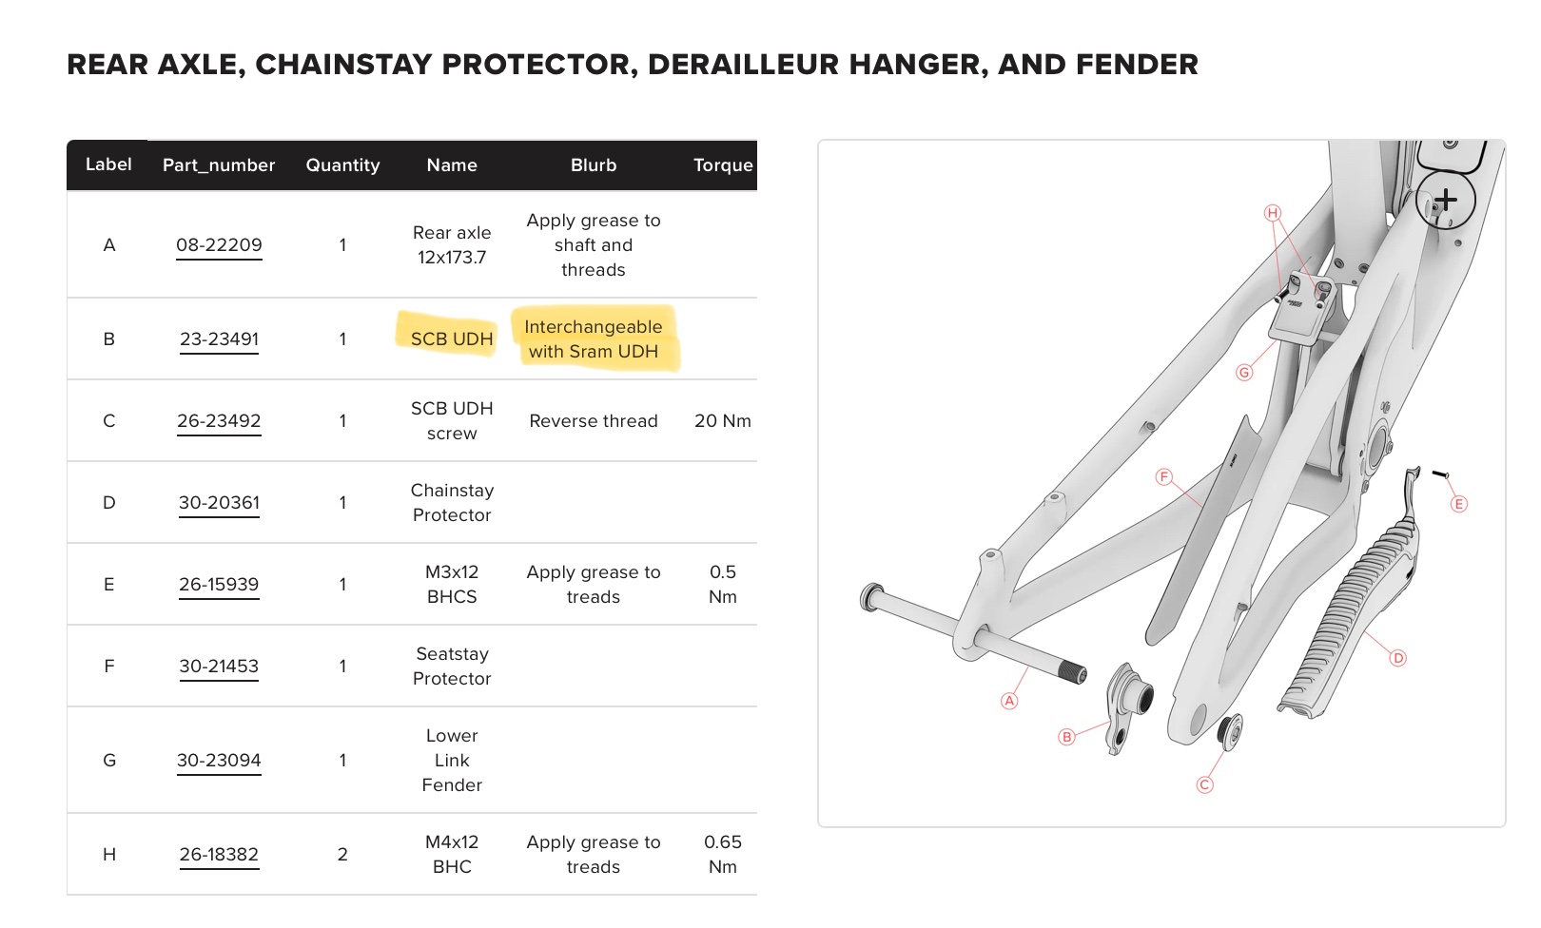This screenshot has width=1541, height=928.
Task: Click the circled E bolt marker
Action: pos(1459,504)
